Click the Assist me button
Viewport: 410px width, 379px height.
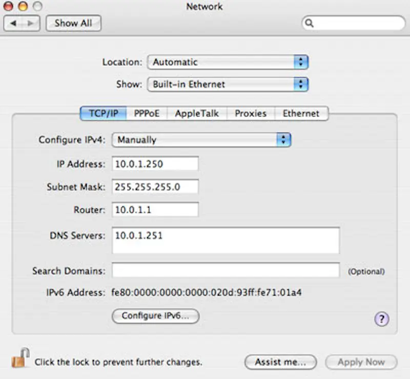[x=280, y=362]
